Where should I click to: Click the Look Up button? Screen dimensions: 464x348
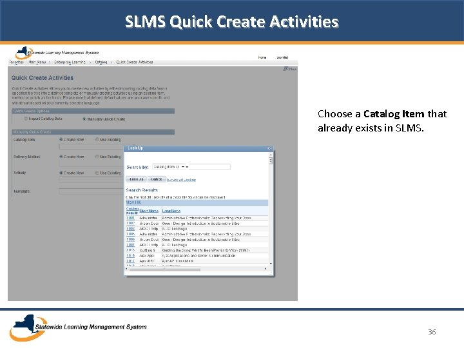136,179
